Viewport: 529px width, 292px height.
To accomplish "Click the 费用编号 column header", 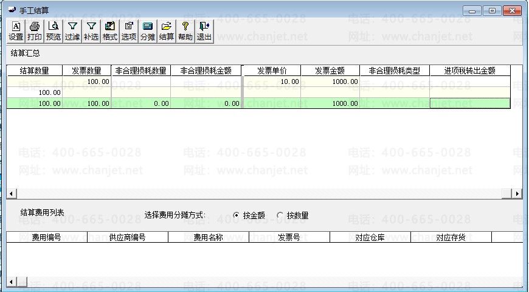I will tap(47, 237).
